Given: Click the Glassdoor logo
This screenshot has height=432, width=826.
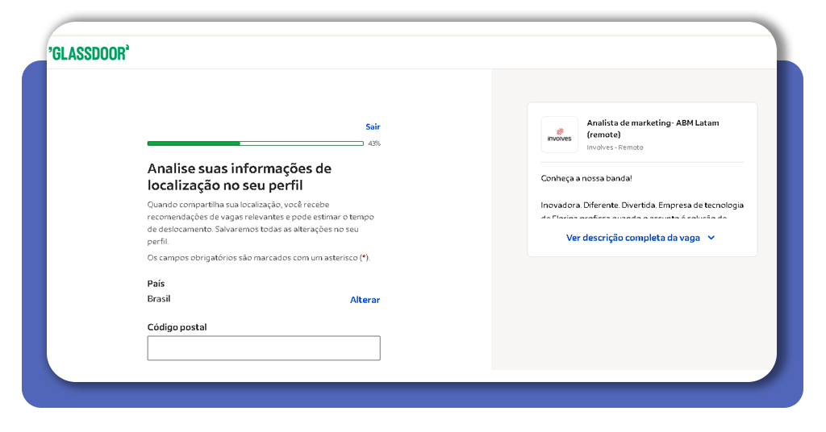Looking at the screenshot, I should [x=89, y=53].
